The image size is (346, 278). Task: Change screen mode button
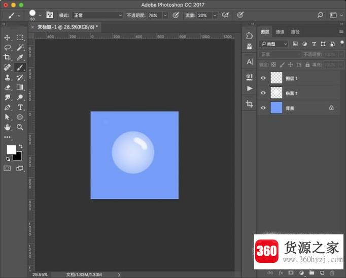pyautogui.click(x=20, y=168)
